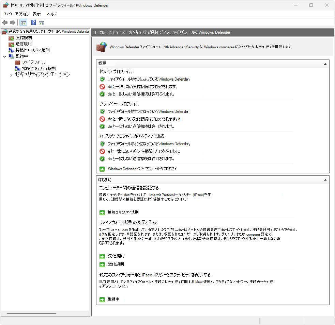Select the 監視中 tree item

click(22, 56)
